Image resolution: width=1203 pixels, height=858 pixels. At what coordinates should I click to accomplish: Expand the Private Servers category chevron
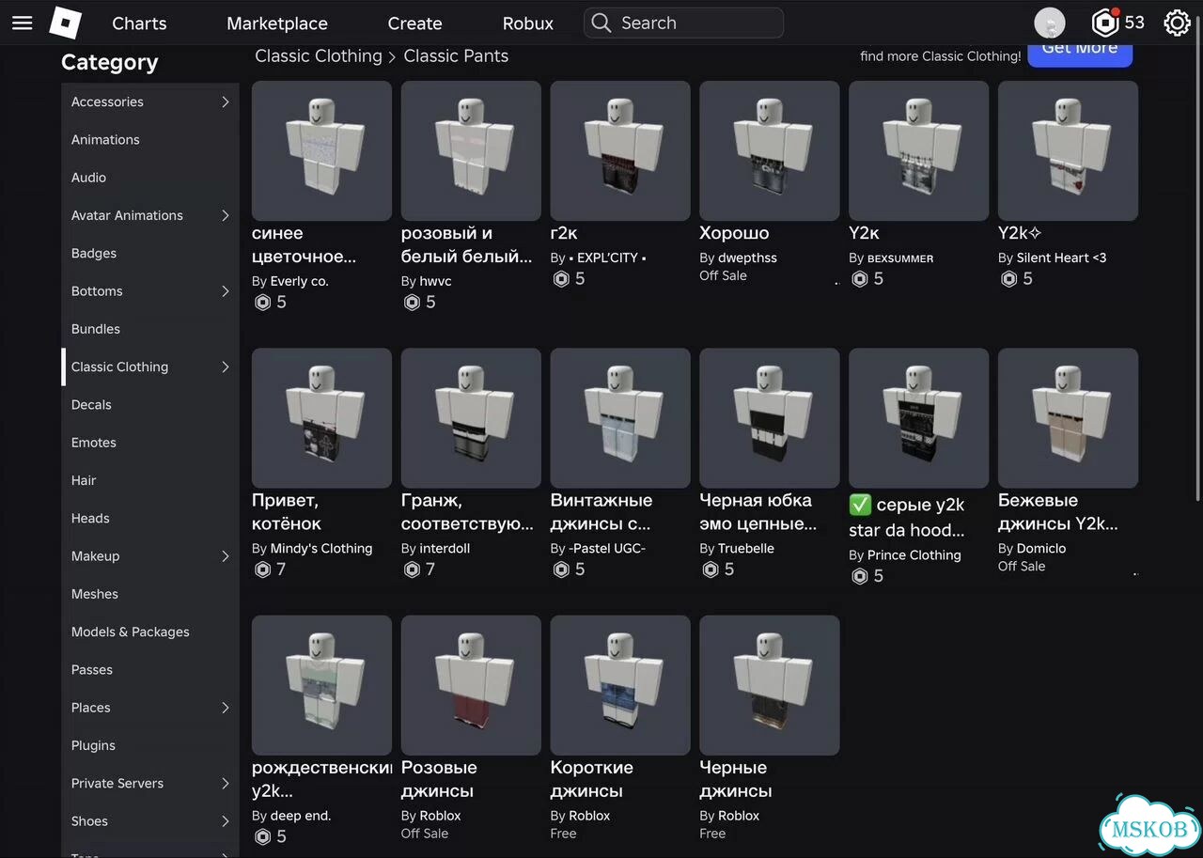click(226, 783)
